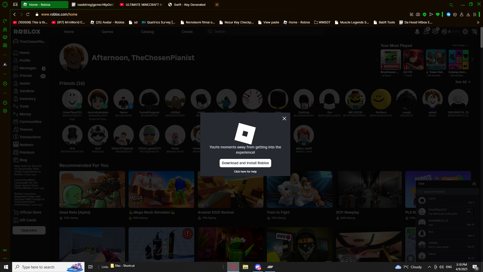Open OmarPlays333 friend avatar
The width and height of the screenshot is (483, 272).
[x=72, y=99]
